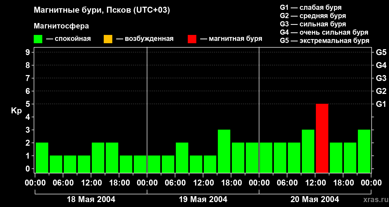Select the red Kp 5 storm bar
This screenshot has width=389, height=207.
tap(322, 138)
